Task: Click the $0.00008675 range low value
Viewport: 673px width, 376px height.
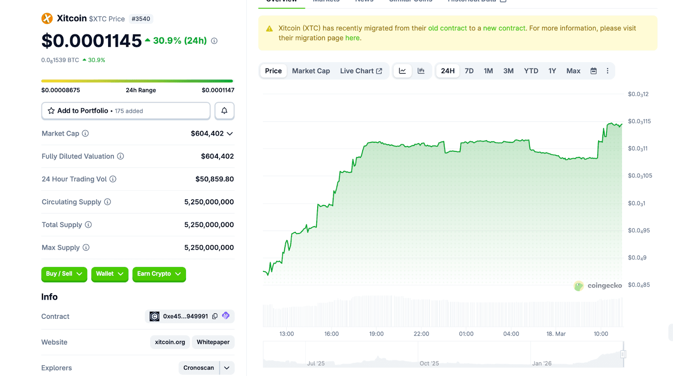Action: (x=61, y=90)
